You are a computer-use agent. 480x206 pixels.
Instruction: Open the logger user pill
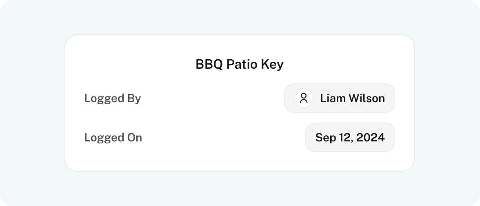pyautogui.click(x=340, y=98)
